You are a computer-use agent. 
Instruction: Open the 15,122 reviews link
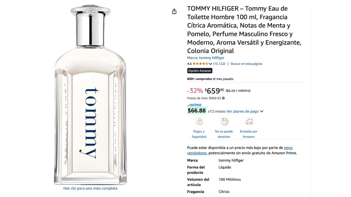click(219, 64)
